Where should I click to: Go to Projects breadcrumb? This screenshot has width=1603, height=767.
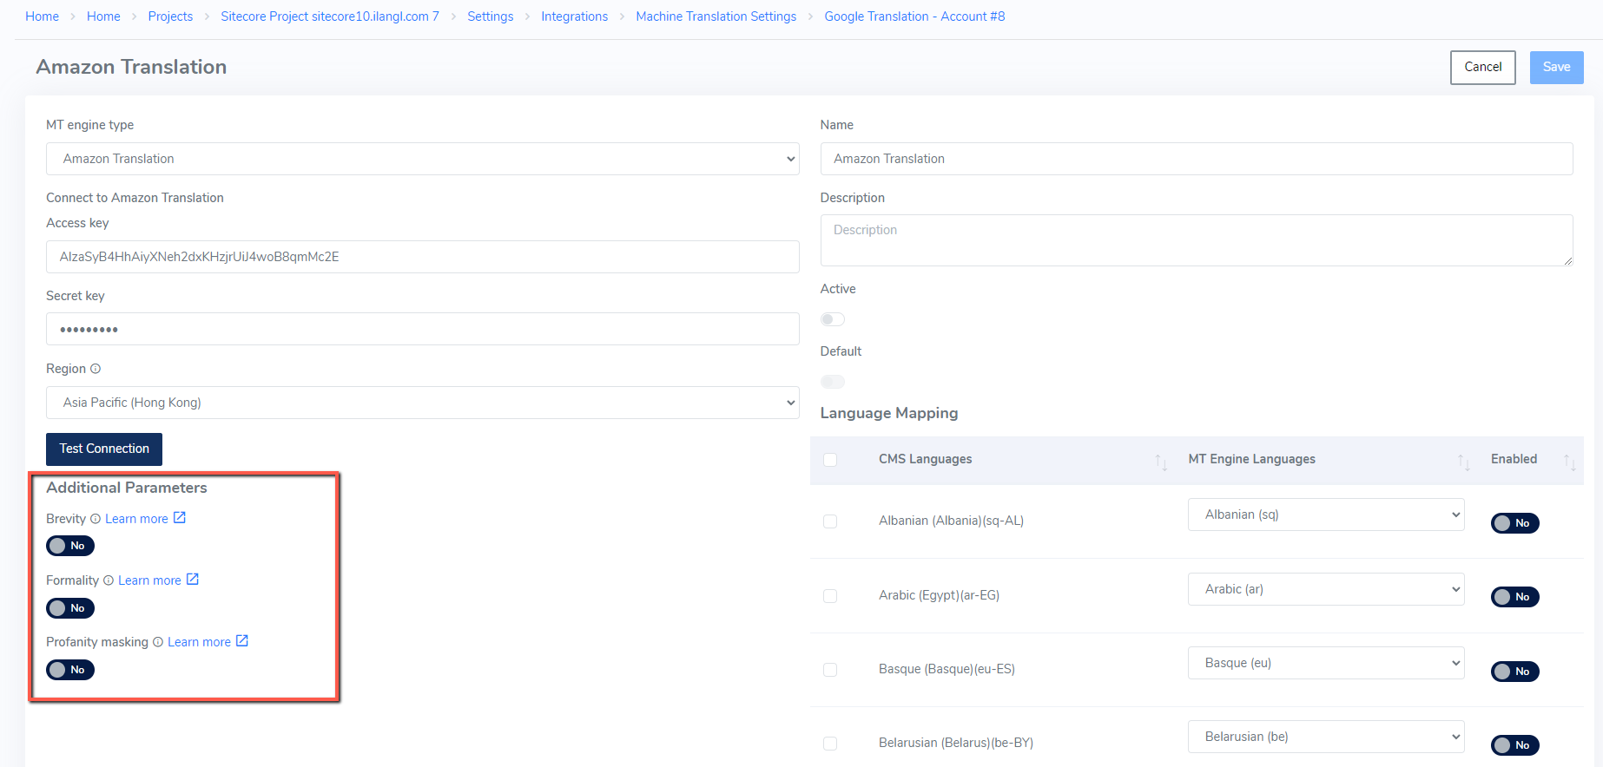(170, 16)
